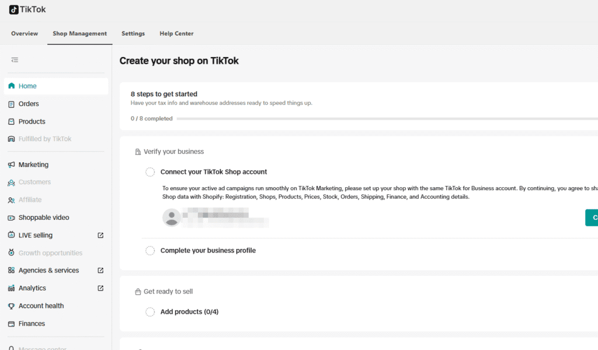Click the '0 / 8 completed' text
This screenshot has height=350, width=598.
coord(151,118)
